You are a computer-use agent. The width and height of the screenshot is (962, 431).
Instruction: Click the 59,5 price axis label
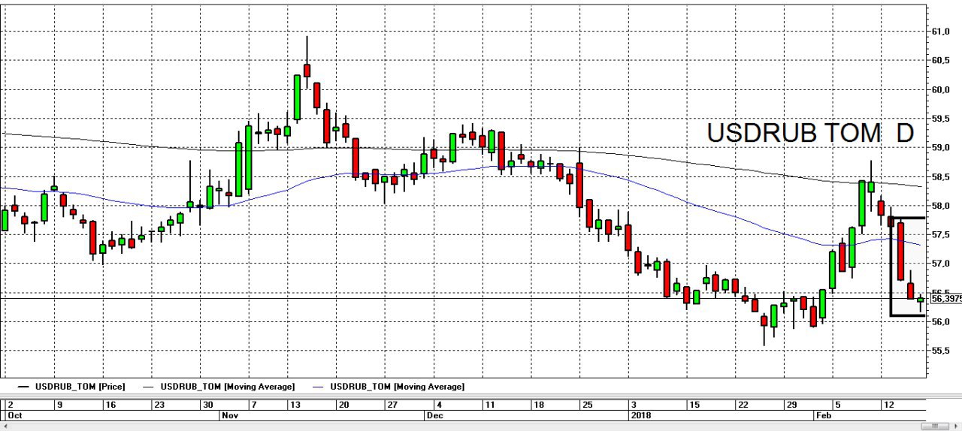[x=941, y=119]
